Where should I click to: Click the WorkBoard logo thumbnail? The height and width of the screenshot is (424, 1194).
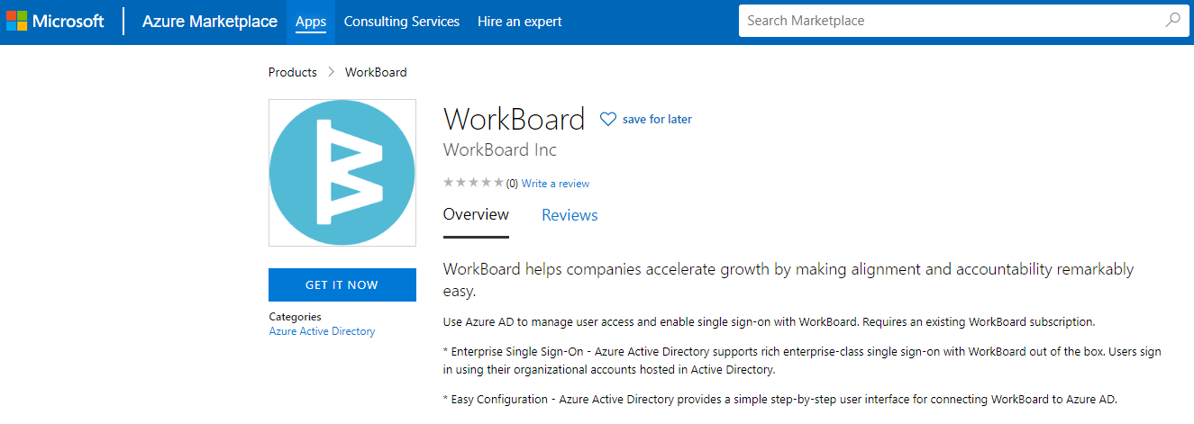point(342,173)
